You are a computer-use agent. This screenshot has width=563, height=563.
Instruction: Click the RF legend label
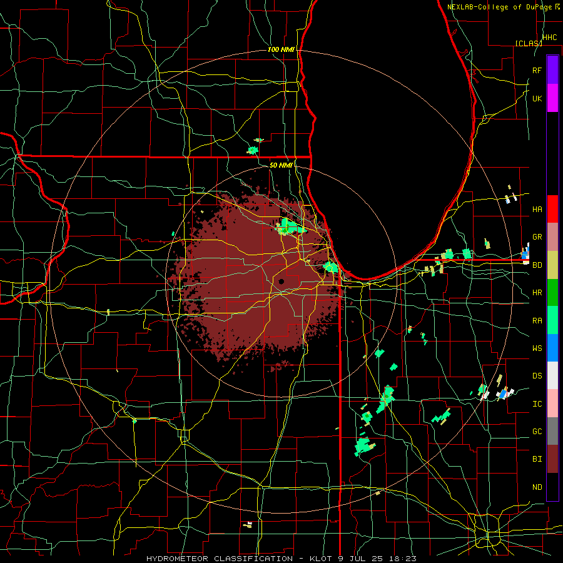(x=537, y=70)
